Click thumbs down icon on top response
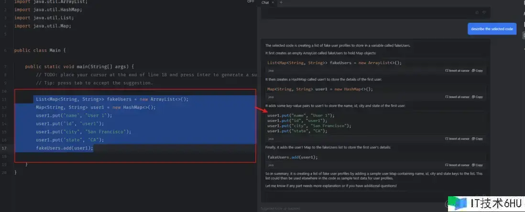This screenshot has height=212, width=525. (484, 12)
